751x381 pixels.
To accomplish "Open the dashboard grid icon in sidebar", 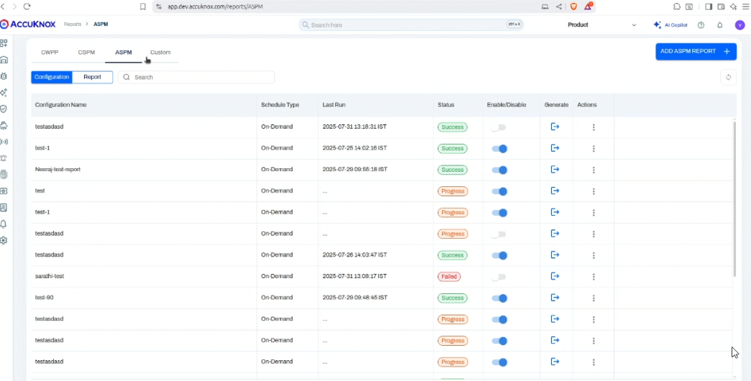I will coord(4,44).
